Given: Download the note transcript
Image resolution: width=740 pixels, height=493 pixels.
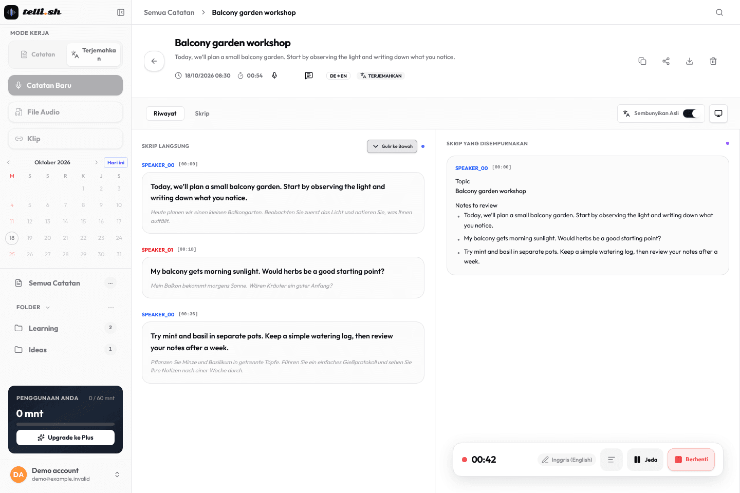Looking at the screenshot, I should tap(690, 61).
